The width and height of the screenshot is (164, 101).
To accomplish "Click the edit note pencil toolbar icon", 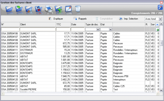I will (68, 9).
